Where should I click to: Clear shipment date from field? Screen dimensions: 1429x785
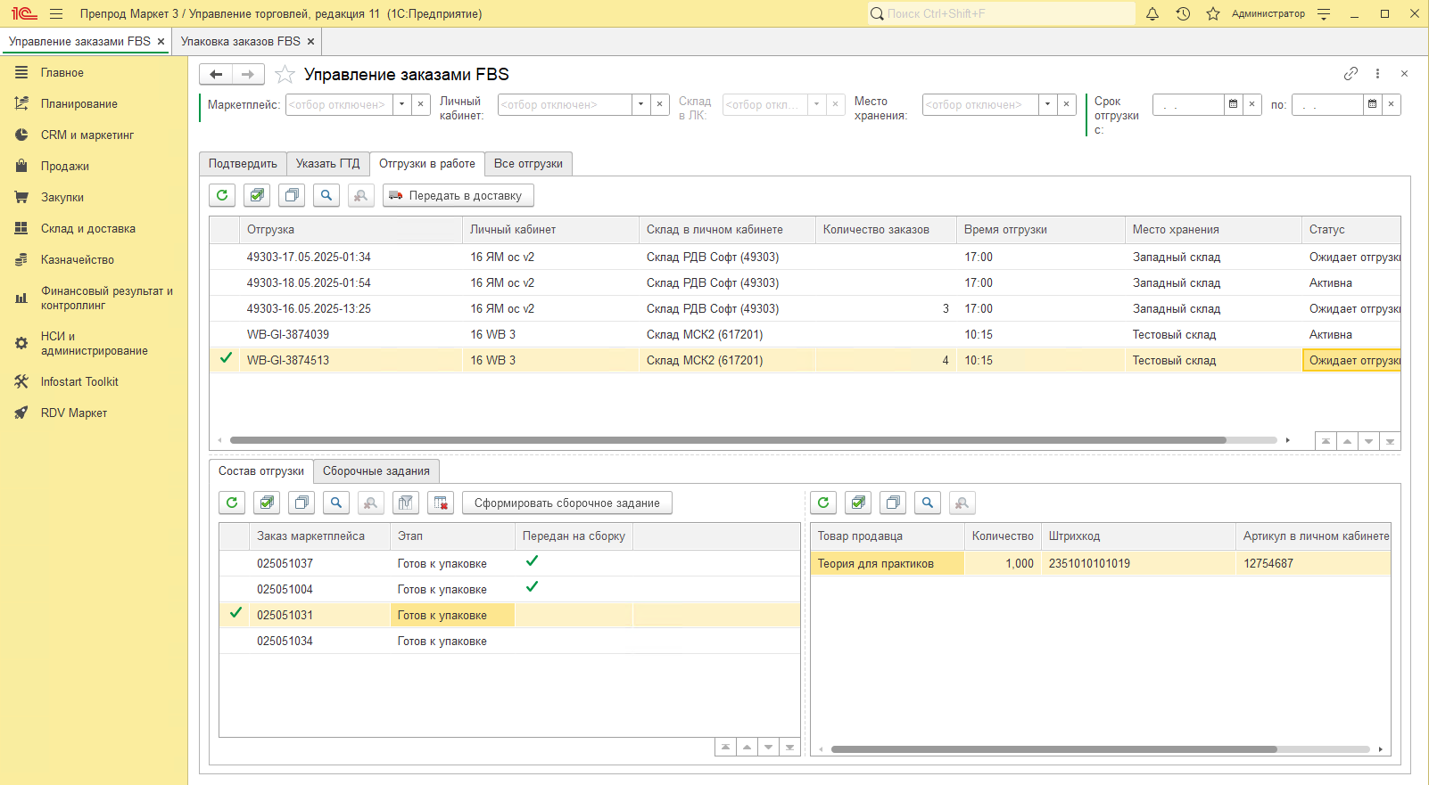(1252, 104)
